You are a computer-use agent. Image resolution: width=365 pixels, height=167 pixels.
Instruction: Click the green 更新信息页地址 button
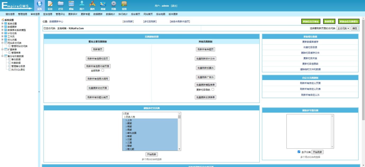pos(311,22)
